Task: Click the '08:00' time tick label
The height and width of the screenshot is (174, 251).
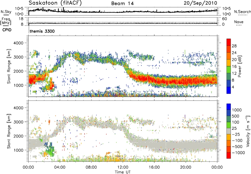Action: click(x=91, y=167)
